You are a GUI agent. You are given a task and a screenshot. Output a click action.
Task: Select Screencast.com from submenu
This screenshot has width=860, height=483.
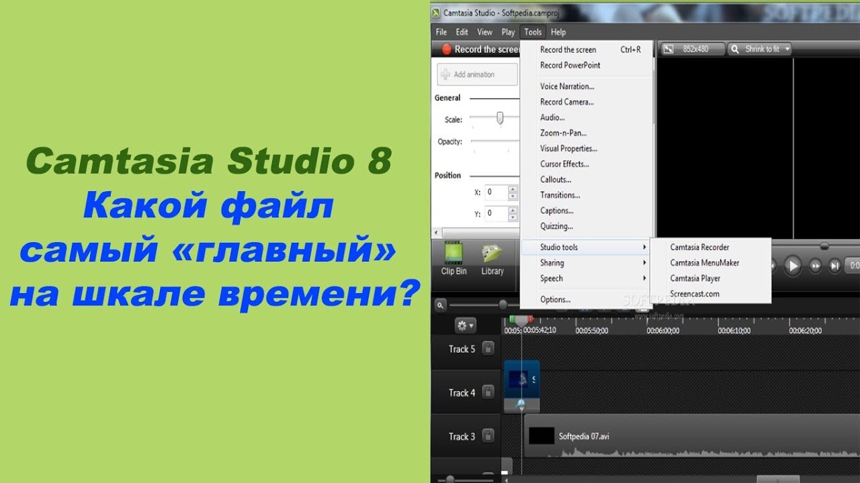point(710,293)
